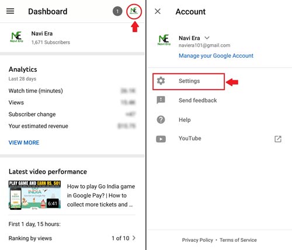Open the Help menu item
Image resolution: width=292 pixels, height=250 pixels.
point(185,120)
